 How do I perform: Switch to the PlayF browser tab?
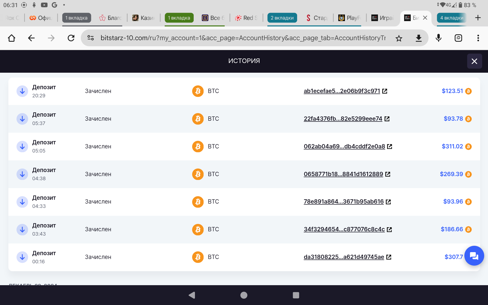click(x=350, y=18)
